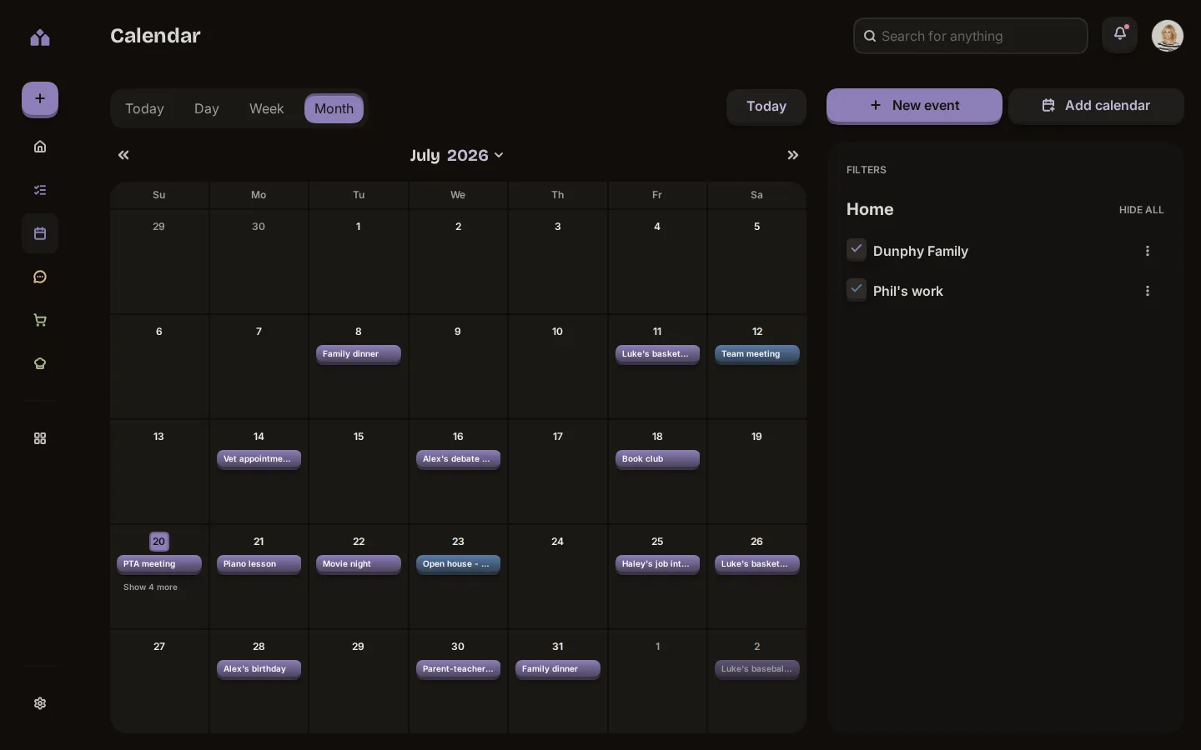Open PTA meeting event on July 20
Image resolution: width=1201 pixels, height=750 pixels.
click(x=159, y=564)
